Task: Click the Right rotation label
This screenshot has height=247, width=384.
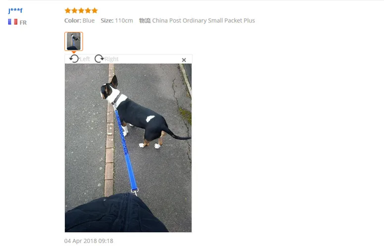Action: tap(111, 59)
